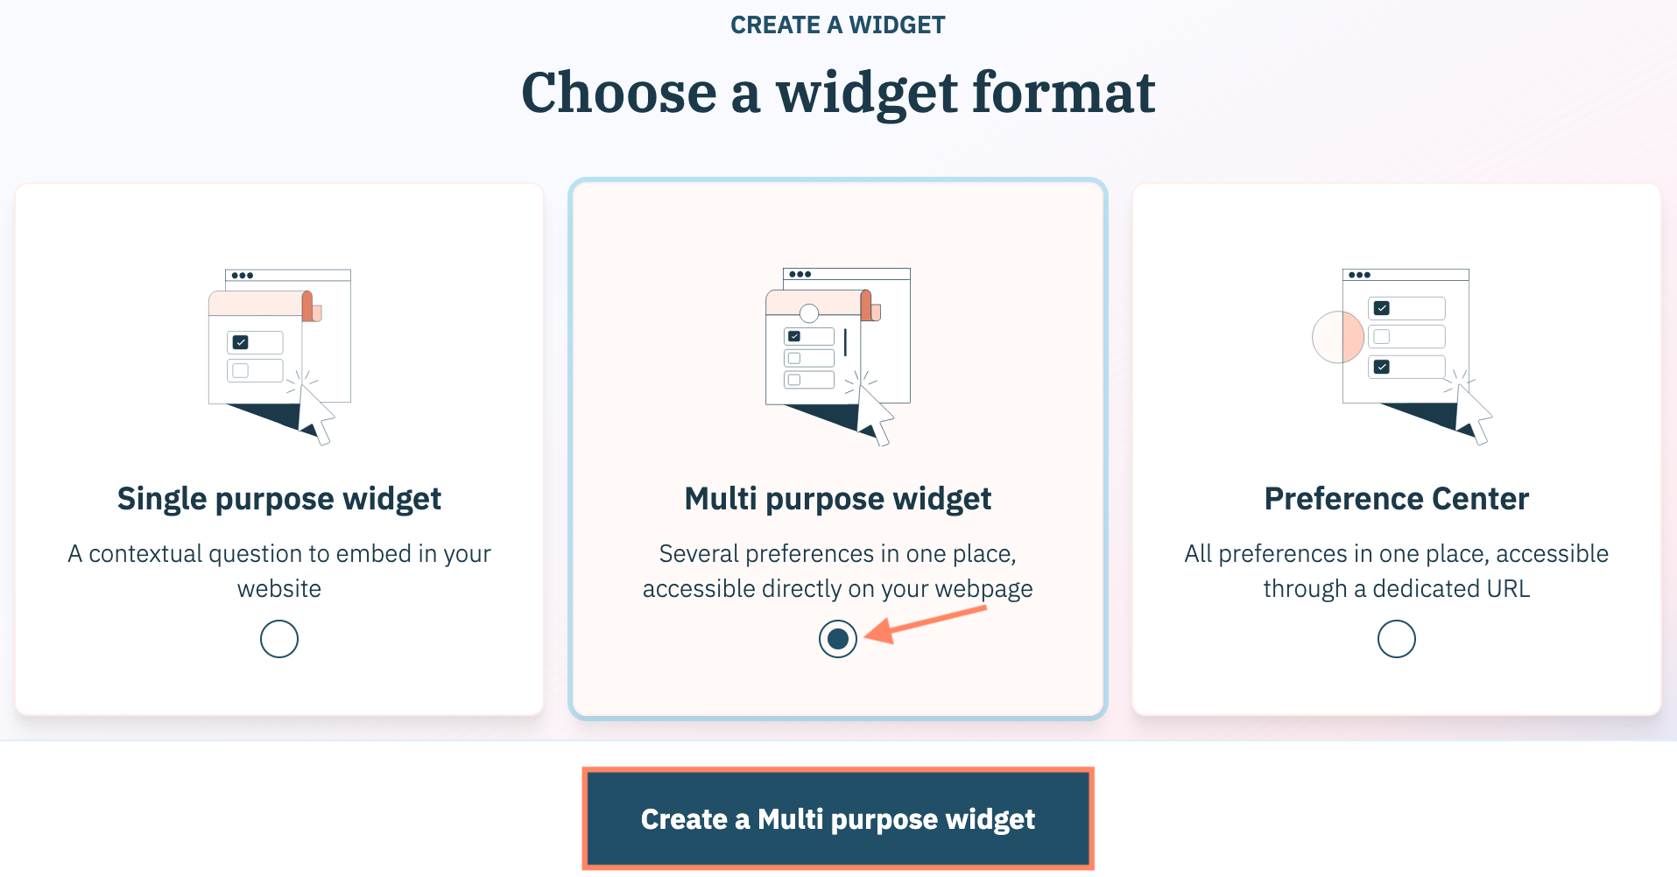Image resolution: width=1677 pixels, height=877 pixels.
Task: Choose the Preference Center radio button
Action: [x=1397, y=639]
